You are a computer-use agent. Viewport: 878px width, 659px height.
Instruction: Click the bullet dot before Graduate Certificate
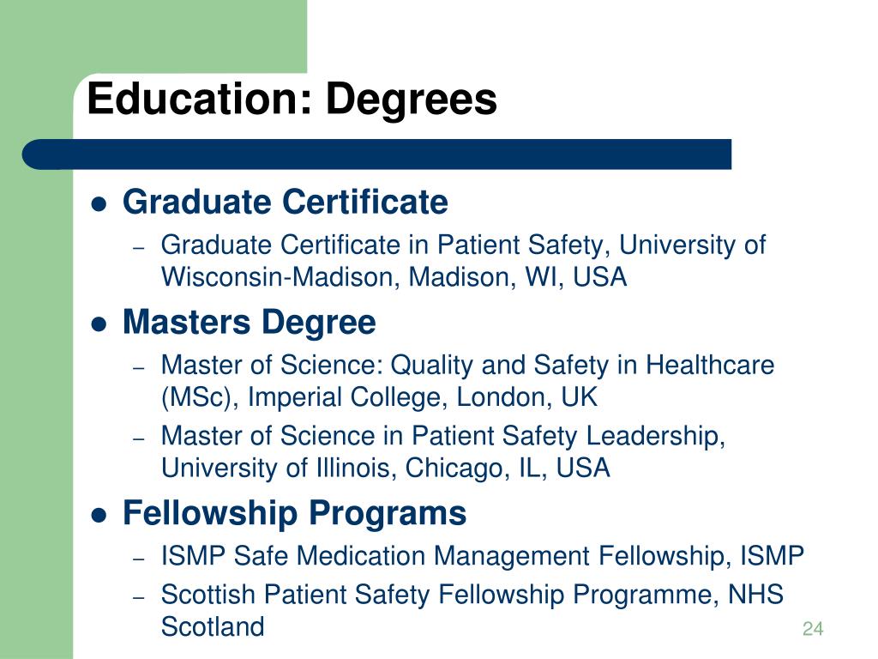99,204
